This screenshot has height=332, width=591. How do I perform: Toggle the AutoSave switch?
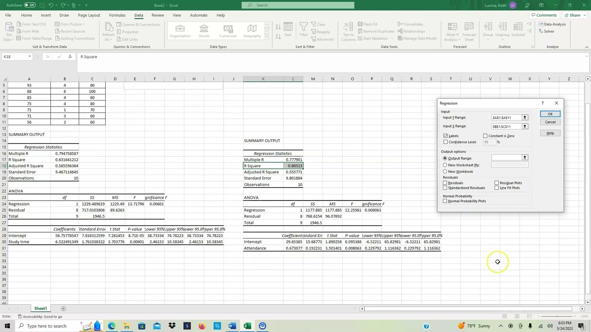pyautogui.click(x=30, y=5)
